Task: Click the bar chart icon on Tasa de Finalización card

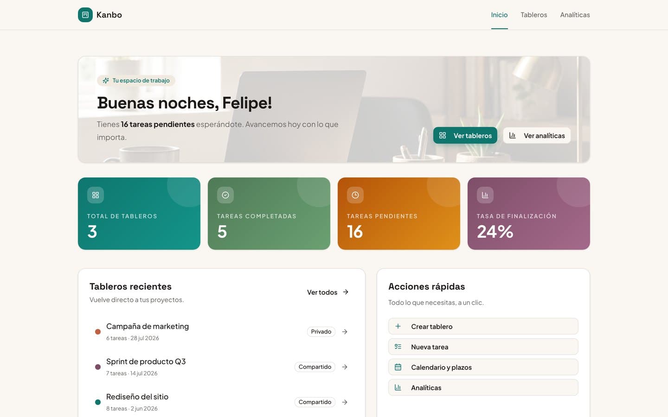Action: pyautogui.click(x=485, y=195)
